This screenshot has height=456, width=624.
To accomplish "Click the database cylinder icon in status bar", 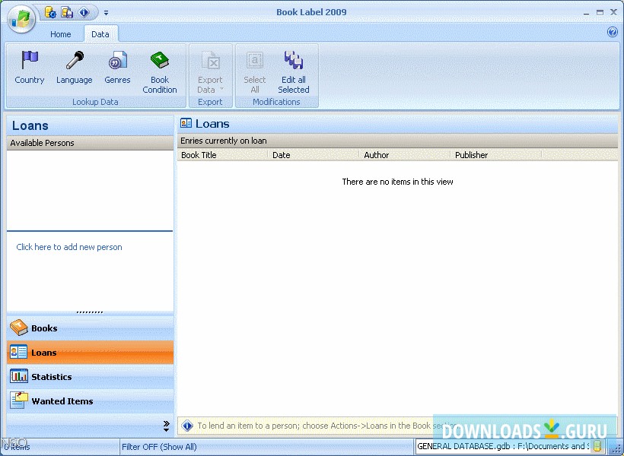I will (x=597, y=446).
